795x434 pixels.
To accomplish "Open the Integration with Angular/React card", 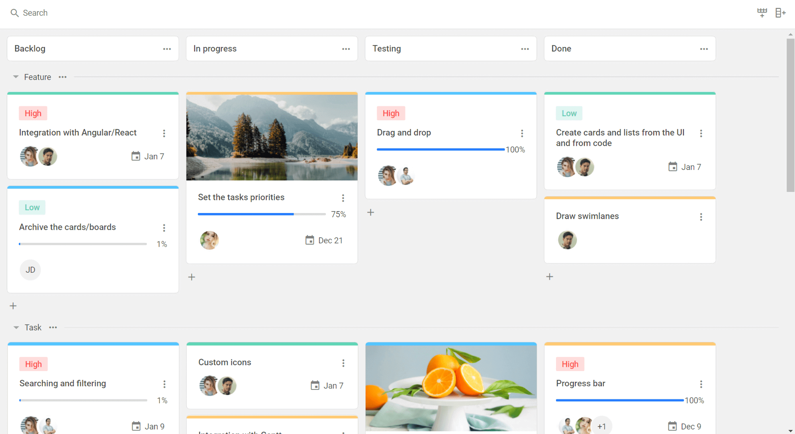I will coord(78,133).
